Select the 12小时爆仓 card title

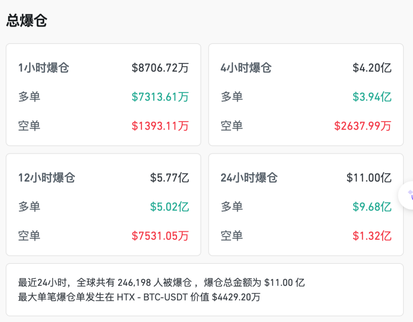coord(47,178)
